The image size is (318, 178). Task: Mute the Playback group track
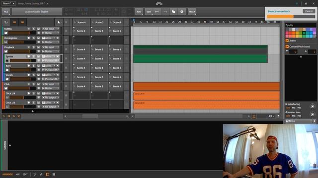point(38,47)
